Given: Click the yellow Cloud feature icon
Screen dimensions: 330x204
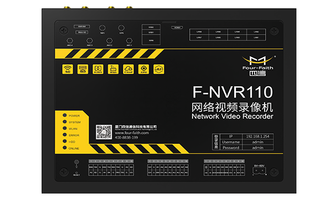Looking at the screenshot, I should [128, 69].
